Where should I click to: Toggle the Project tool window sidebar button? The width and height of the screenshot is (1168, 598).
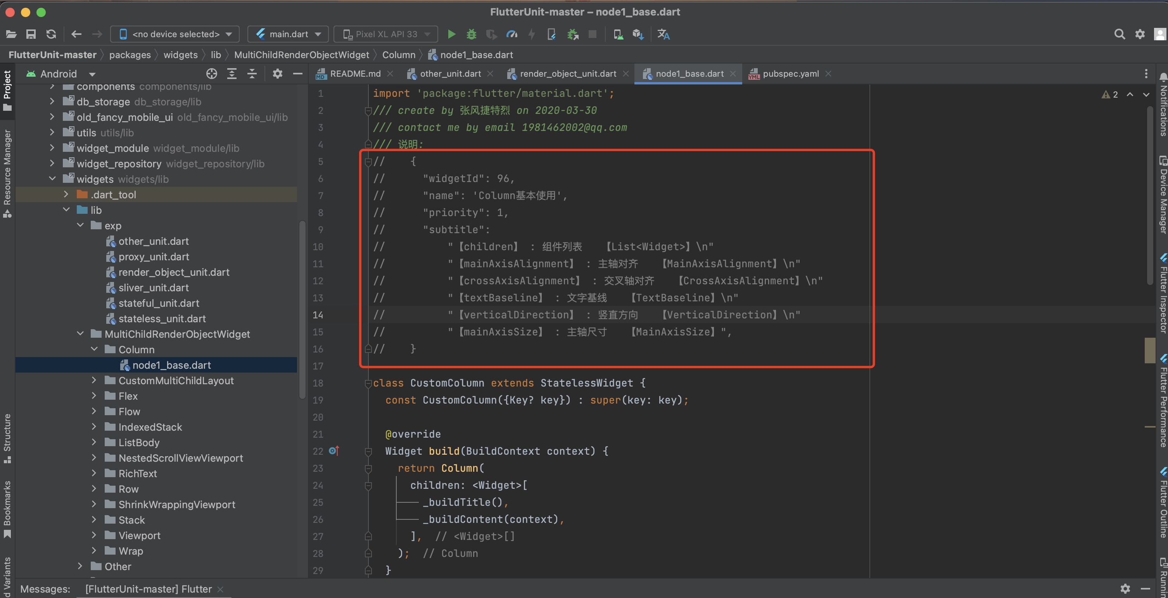point(7,90)
